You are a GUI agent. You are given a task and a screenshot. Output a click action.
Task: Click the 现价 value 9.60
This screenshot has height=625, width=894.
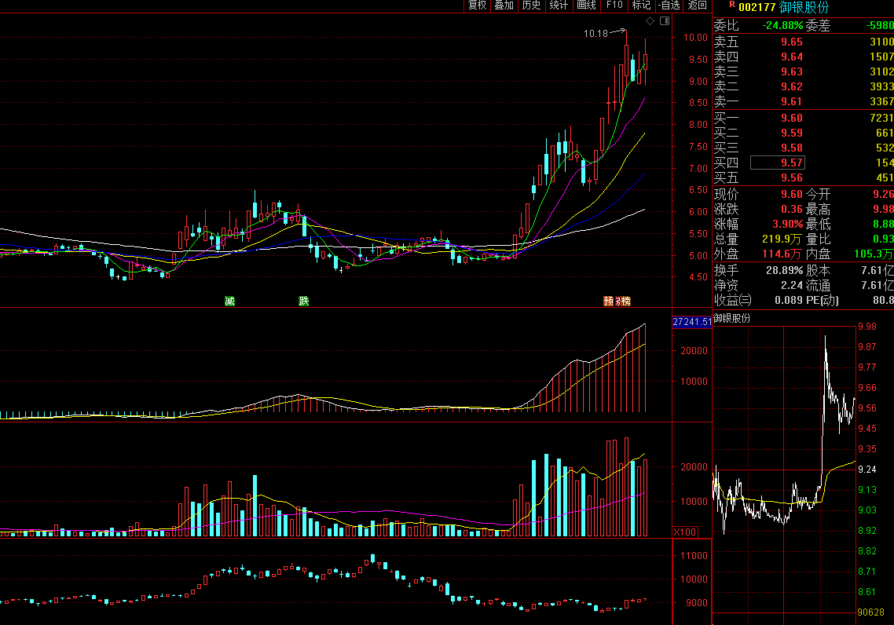792,194
